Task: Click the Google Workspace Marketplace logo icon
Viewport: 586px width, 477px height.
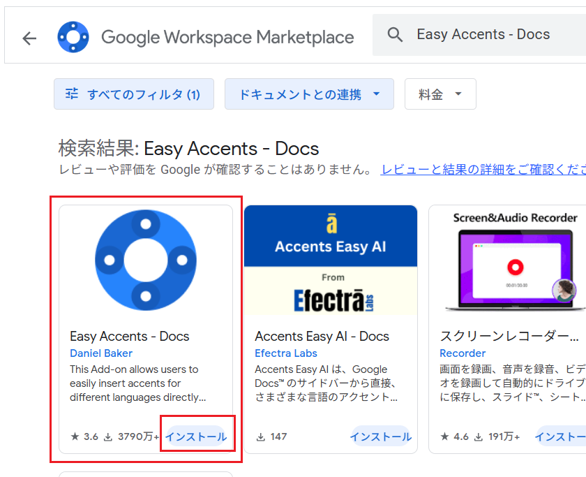Action: [x=73, y=37]
